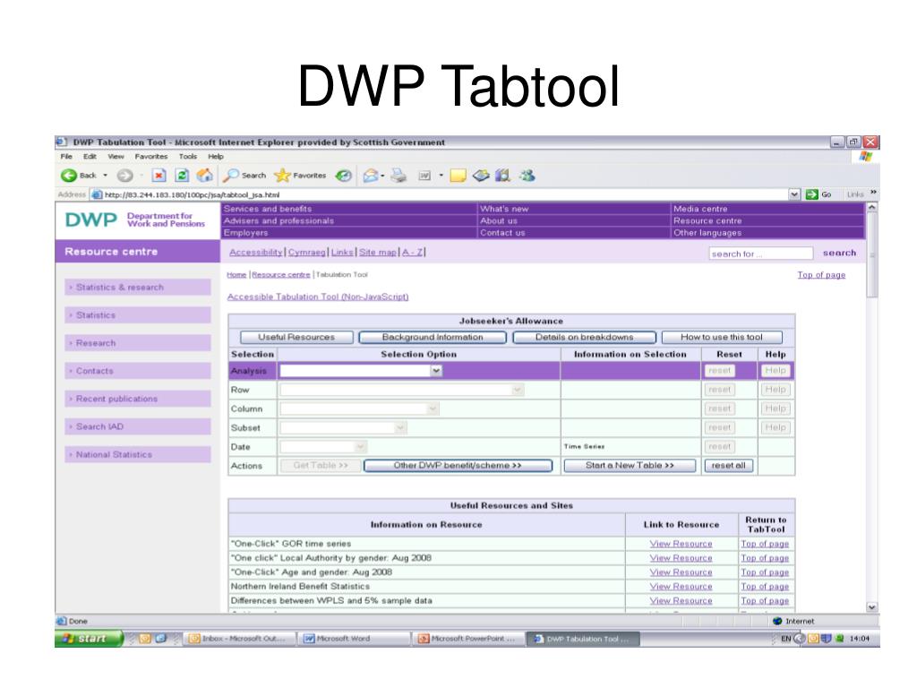Click Help button in the Analysis row
This screenshot has width=917, height=688.
click(x=776, y=371)
